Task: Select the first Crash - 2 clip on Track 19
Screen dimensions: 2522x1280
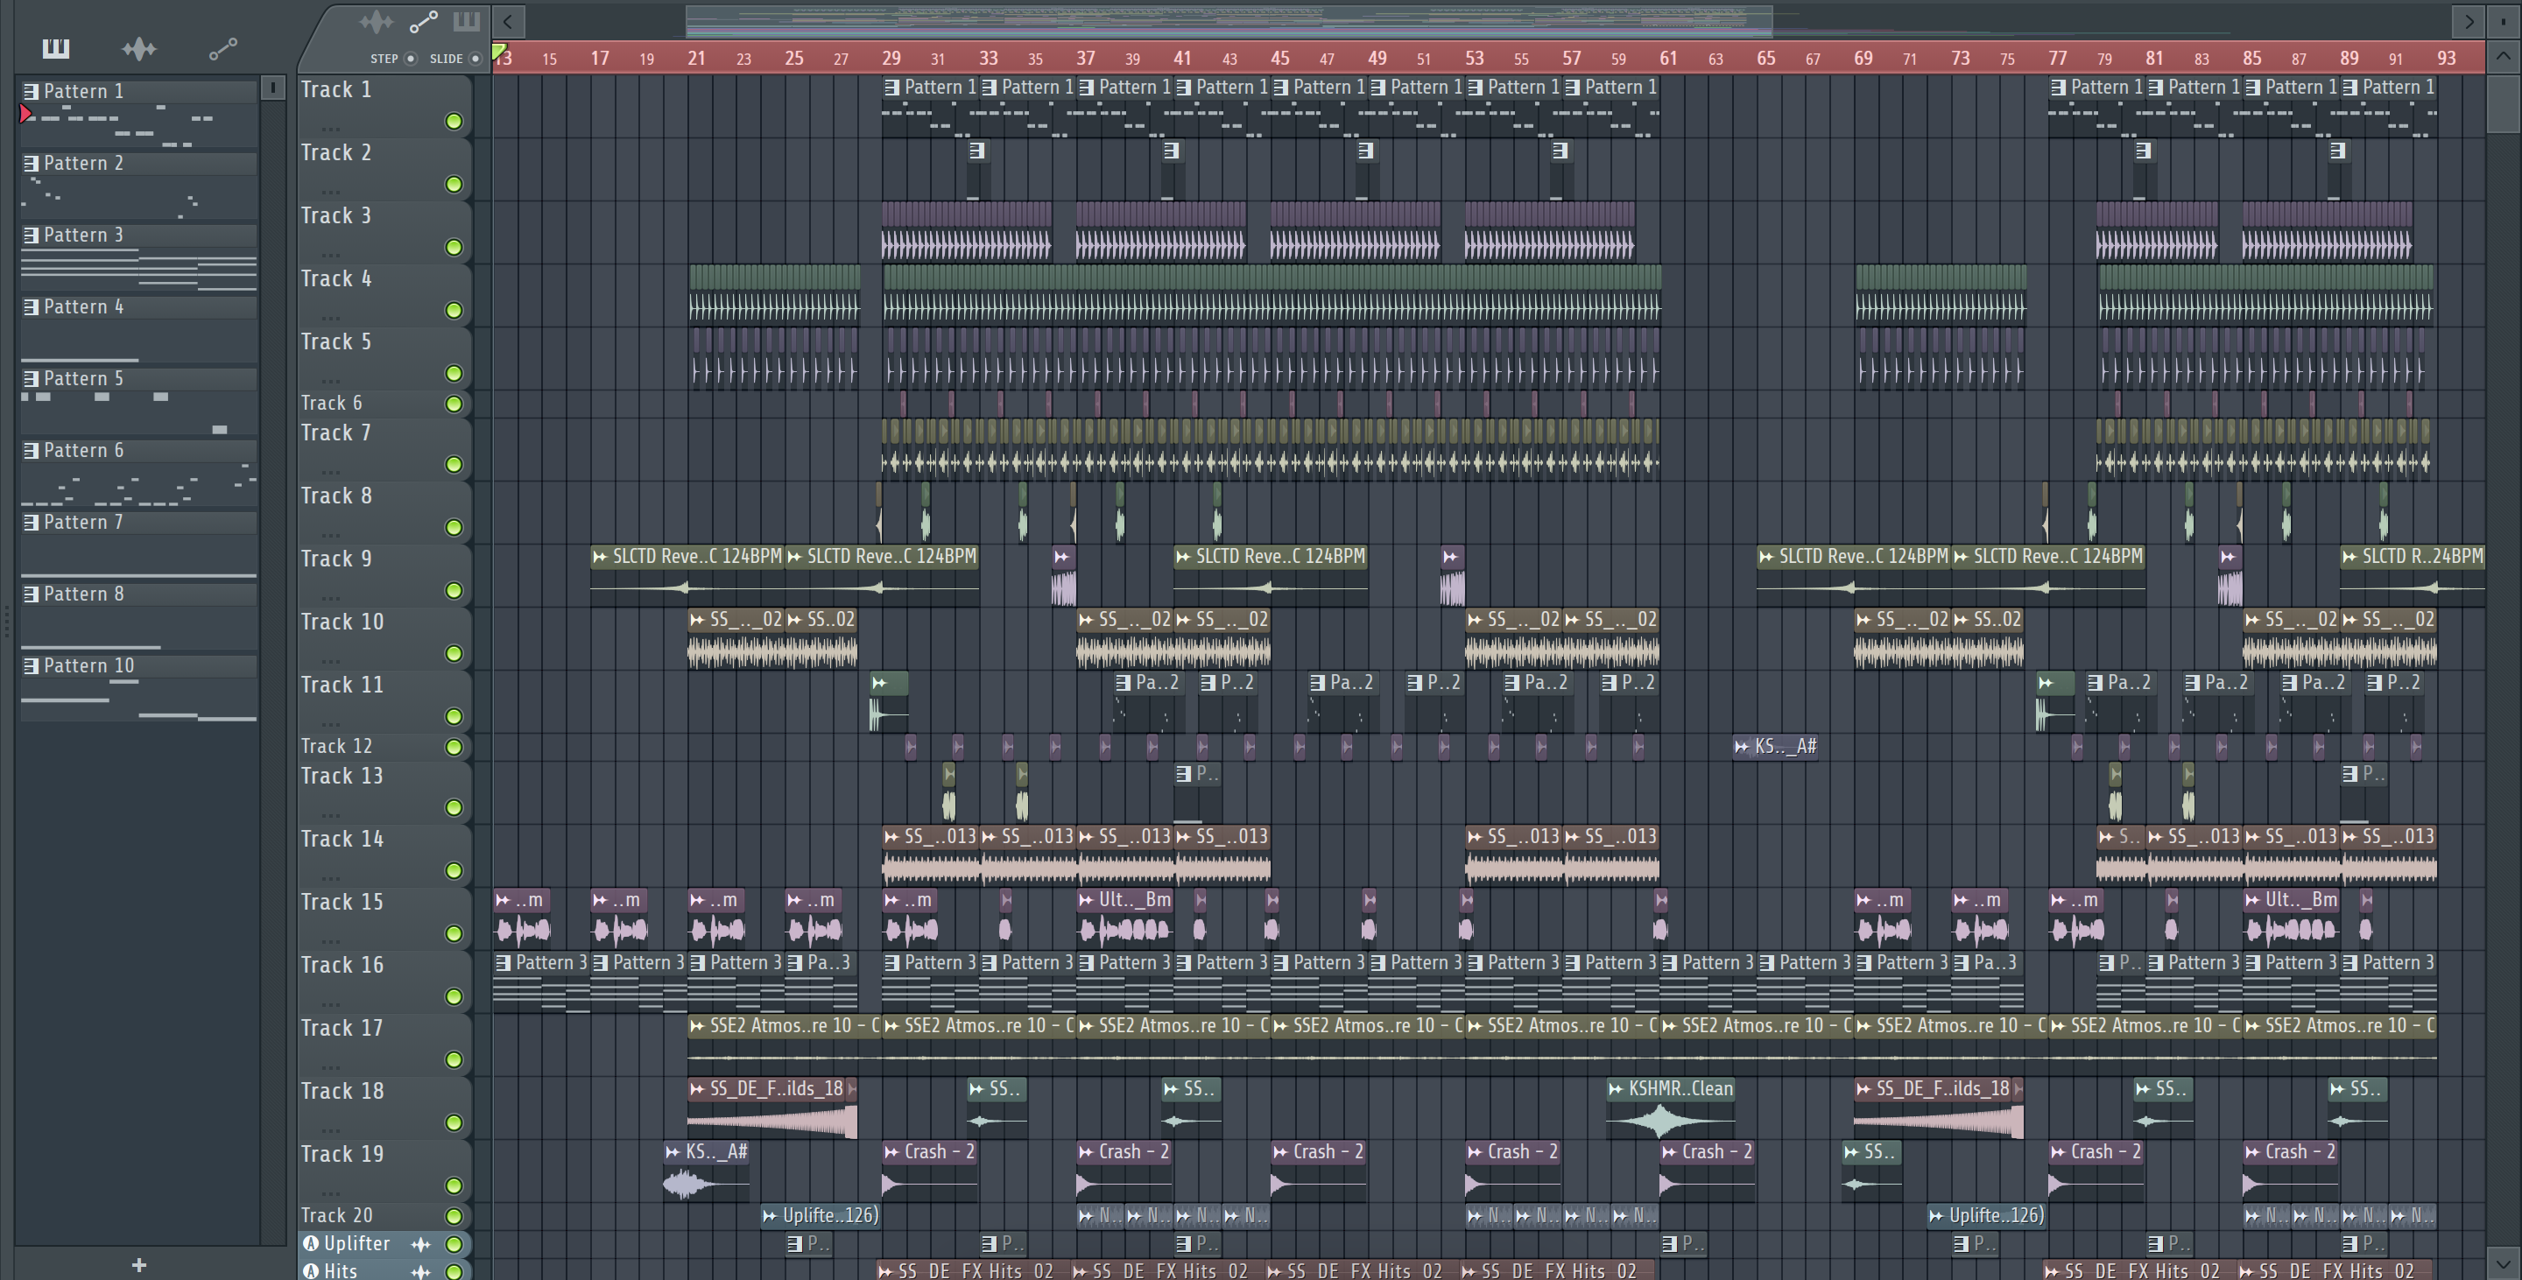Action: click(x=929, y=1171)
